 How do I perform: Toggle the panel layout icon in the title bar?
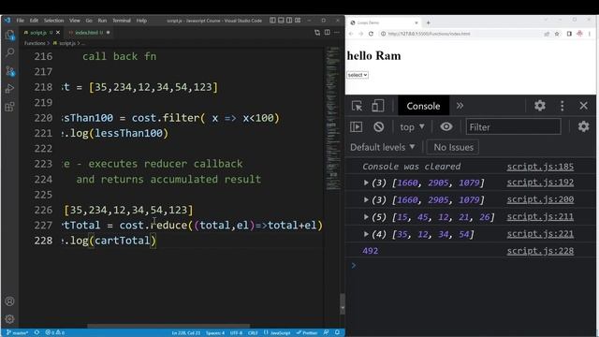(281, 21)
